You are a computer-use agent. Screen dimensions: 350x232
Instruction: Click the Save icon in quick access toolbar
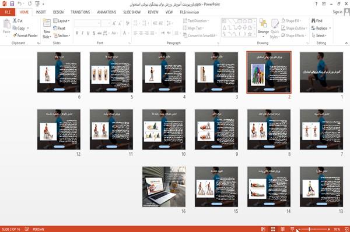(12, 4)
